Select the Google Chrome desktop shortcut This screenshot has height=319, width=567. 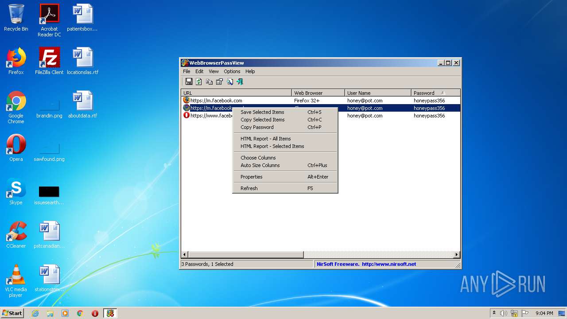click(x=16, y=108)
